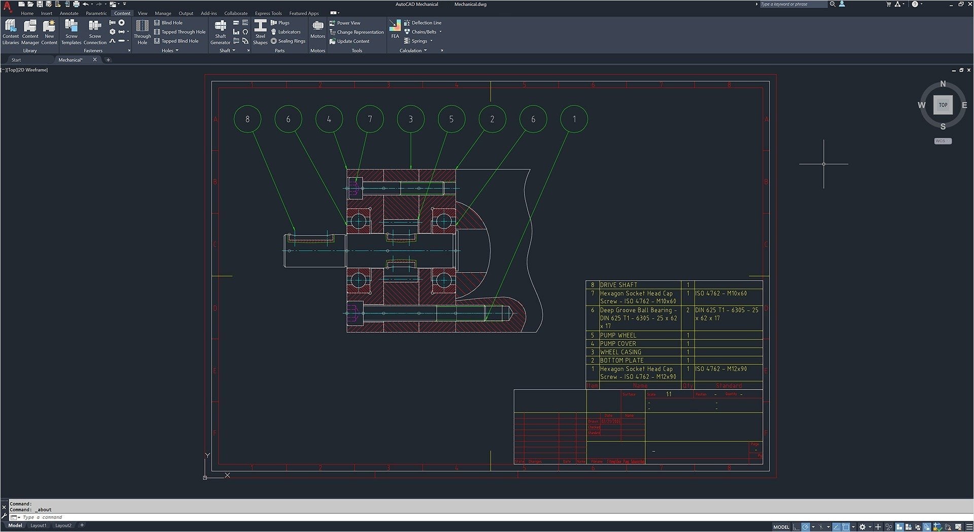Screen dimensions: 974x532
Task: Expand the Quick Access Toolbar customize arrow
Action: [124, 4]
